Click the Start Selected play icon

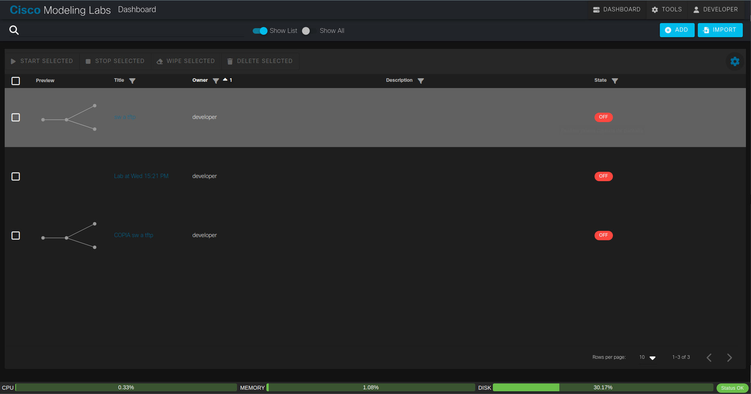[13, 61]
